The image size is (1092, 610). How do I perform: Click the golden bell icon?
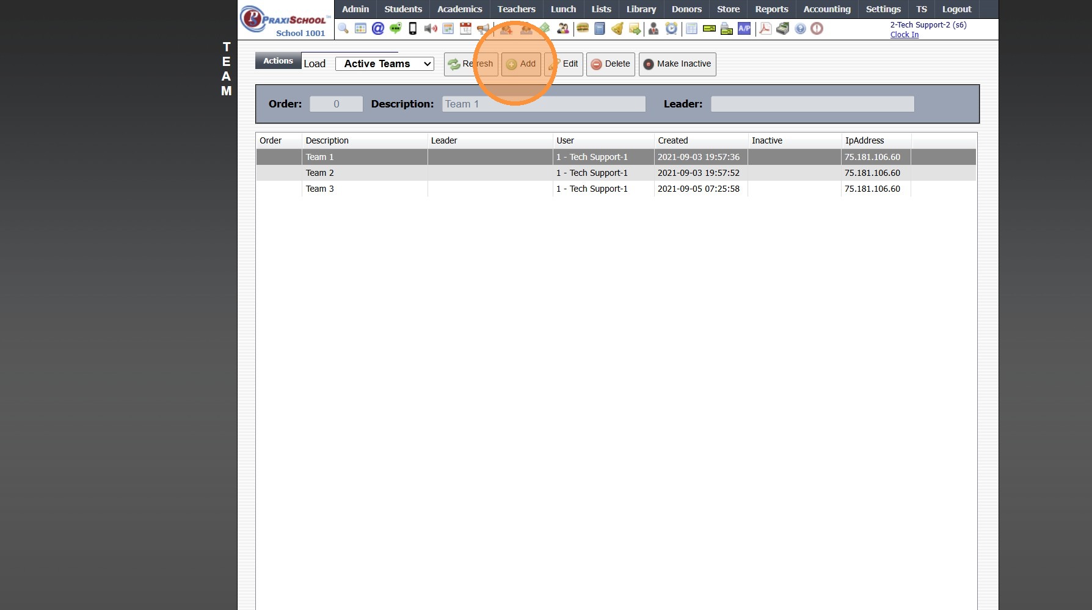617,29
